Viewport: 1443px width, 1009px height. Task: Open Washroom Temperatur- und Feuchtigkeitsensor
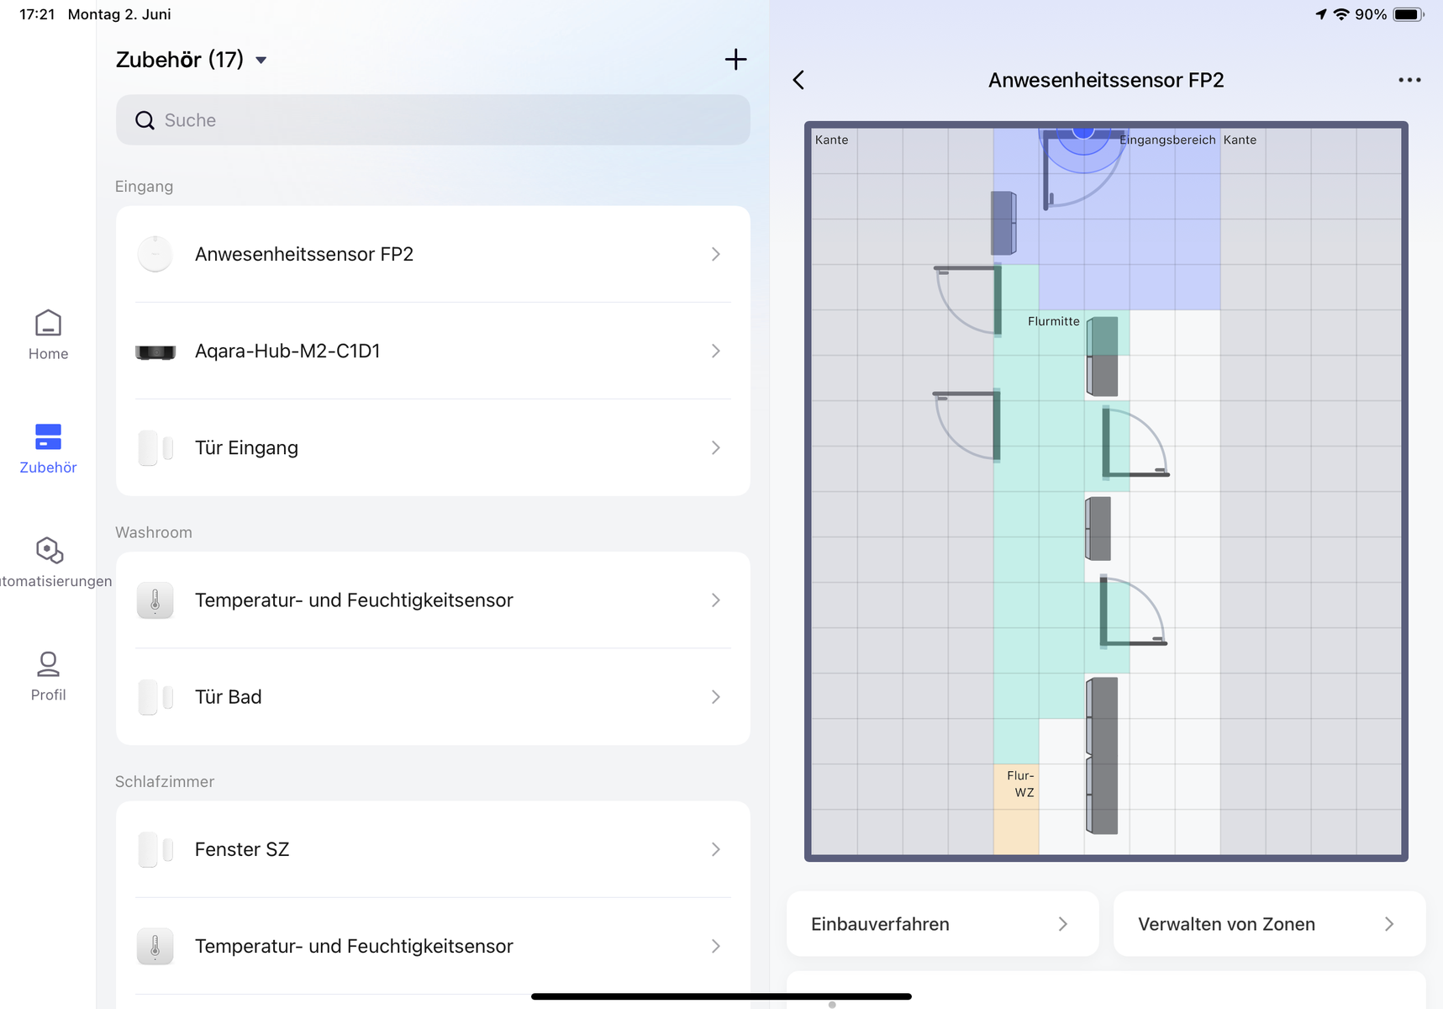[433, 600]
